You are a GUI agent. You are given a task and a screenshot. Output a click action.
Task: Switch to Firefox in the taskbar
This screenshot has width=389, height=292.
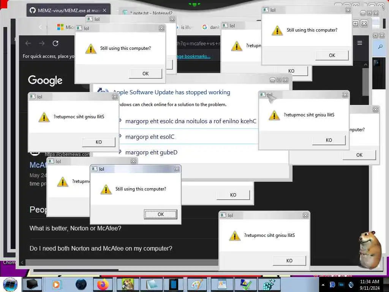103,284
